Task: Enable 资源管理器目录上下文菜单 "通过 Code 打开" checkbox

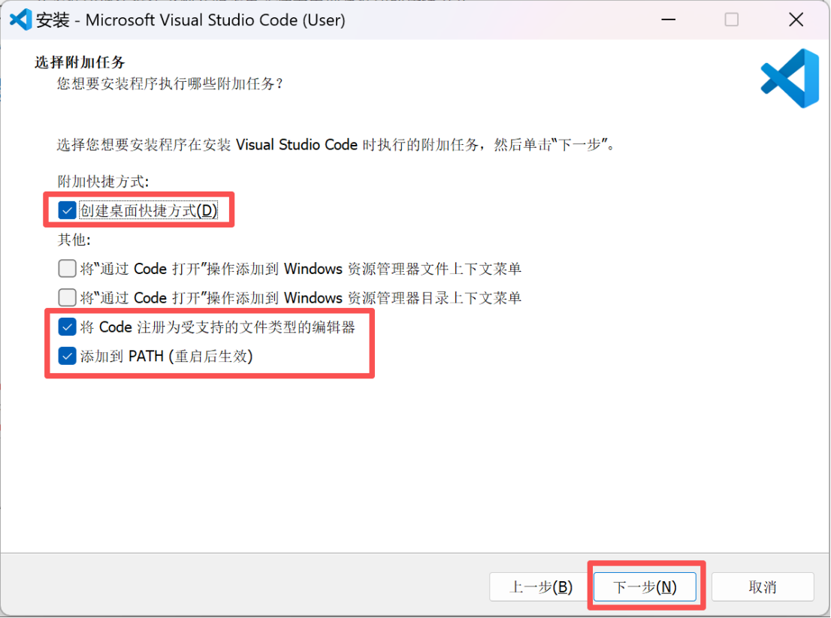Action: pos(67,297)
